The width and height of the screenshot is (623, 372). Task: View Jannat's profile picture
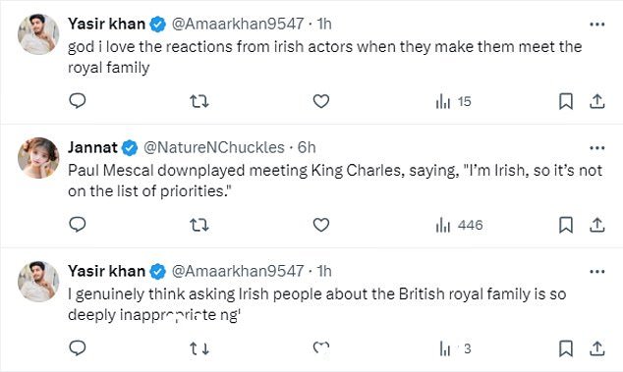38,158
